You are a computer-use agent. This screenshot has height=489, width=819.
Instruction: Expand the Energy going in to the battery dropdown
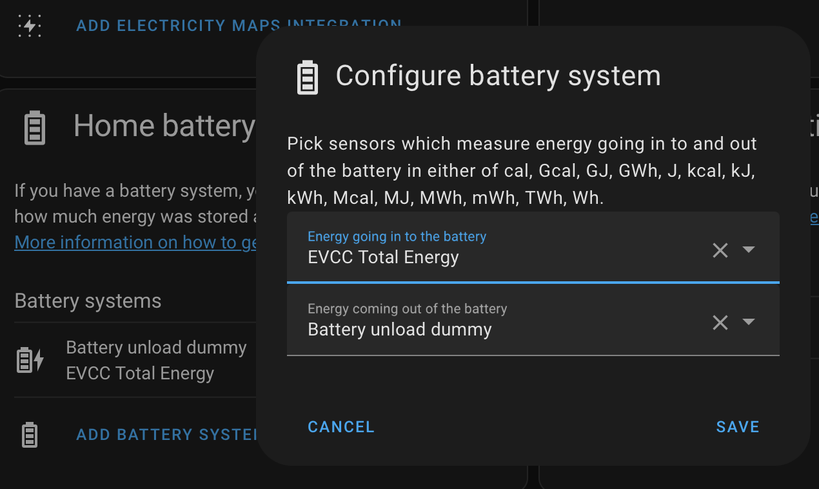(749, 250)
